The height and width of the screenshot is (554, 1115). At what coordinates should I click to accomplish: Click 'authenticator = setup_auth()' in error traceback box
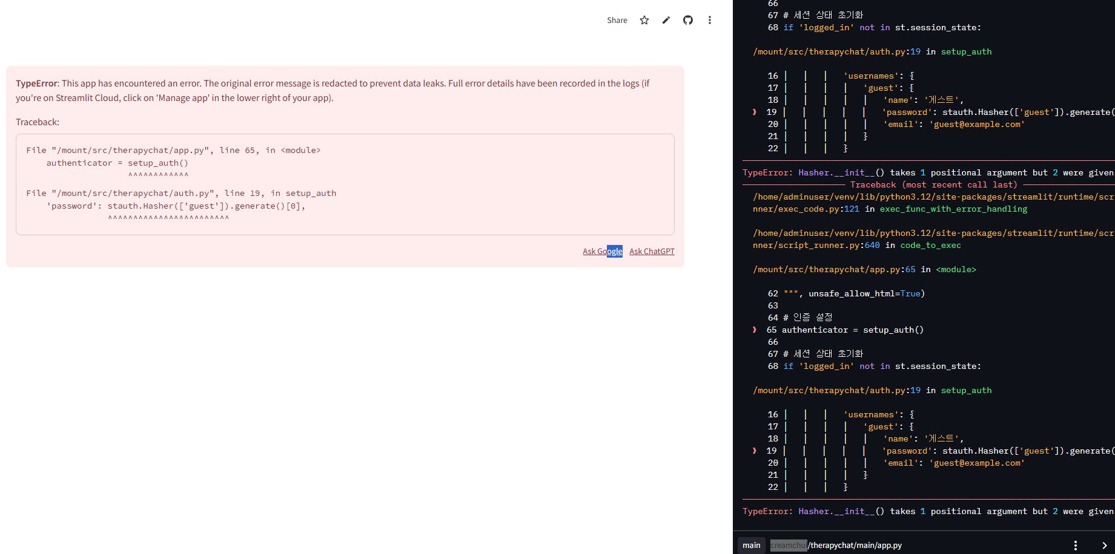(117, 163)
